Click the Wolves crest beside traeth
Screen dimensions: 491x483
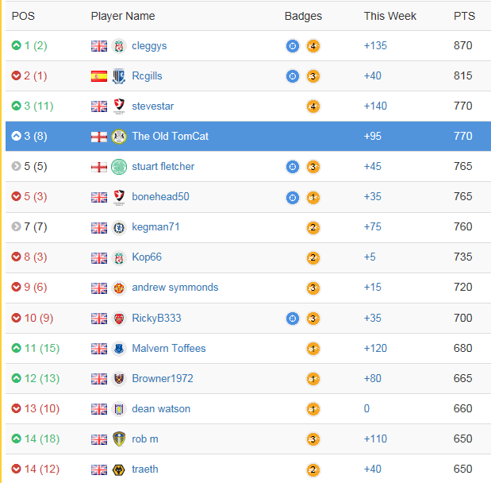119,469
